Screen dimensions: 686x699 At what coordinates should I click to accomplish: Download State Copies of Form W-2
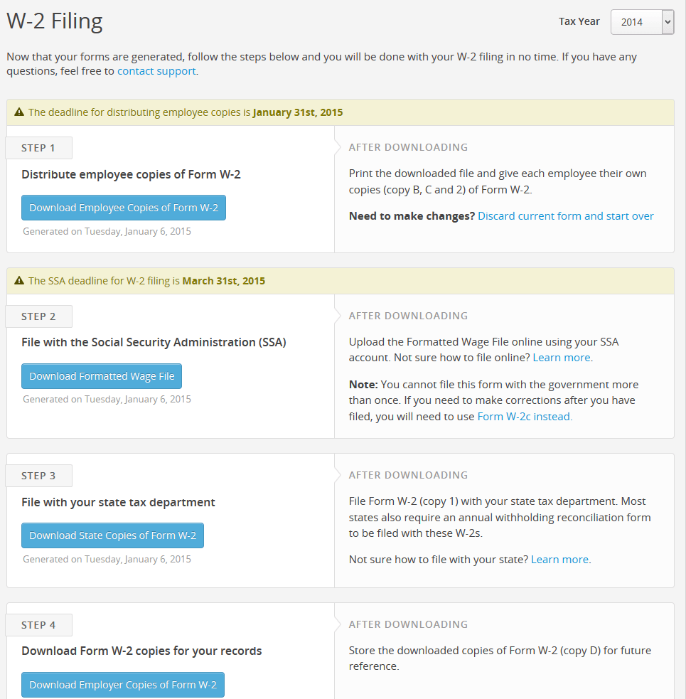[113, 535]
